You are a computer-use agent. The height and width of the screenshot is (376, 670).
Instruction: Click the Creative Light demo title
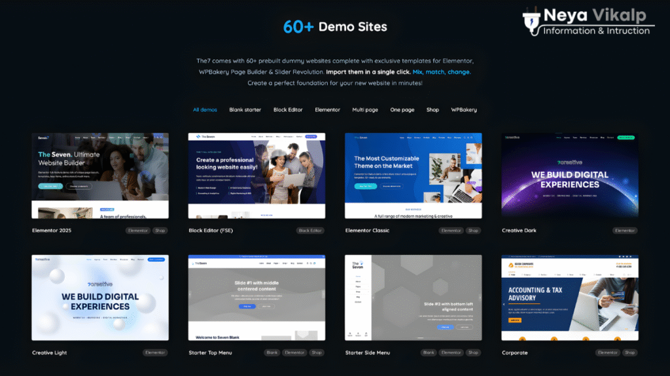tap(50, 352)
